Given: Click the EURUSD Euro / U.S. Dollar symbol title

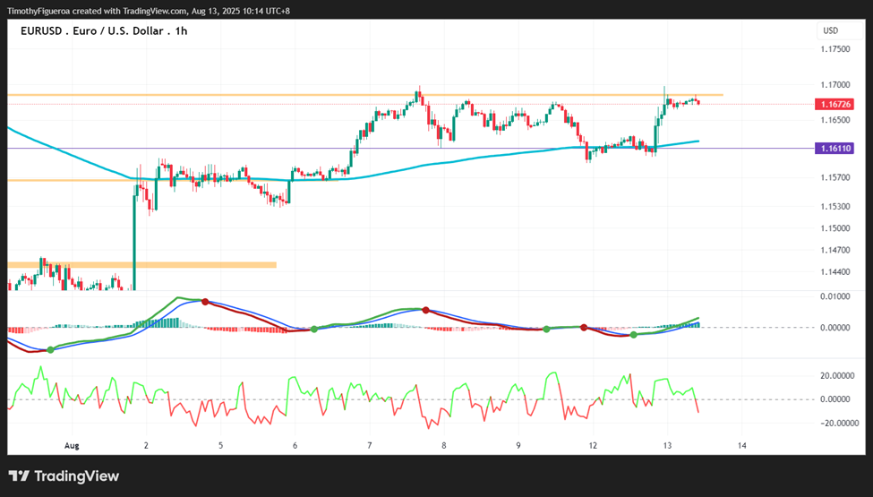Looking at the screenshot, I should pyautogui.click(x=104, y=31).
